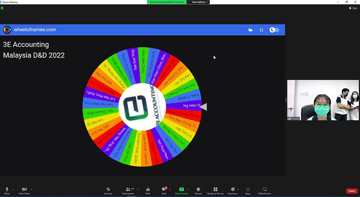Expand audio options arrow beside Mute

13,189
